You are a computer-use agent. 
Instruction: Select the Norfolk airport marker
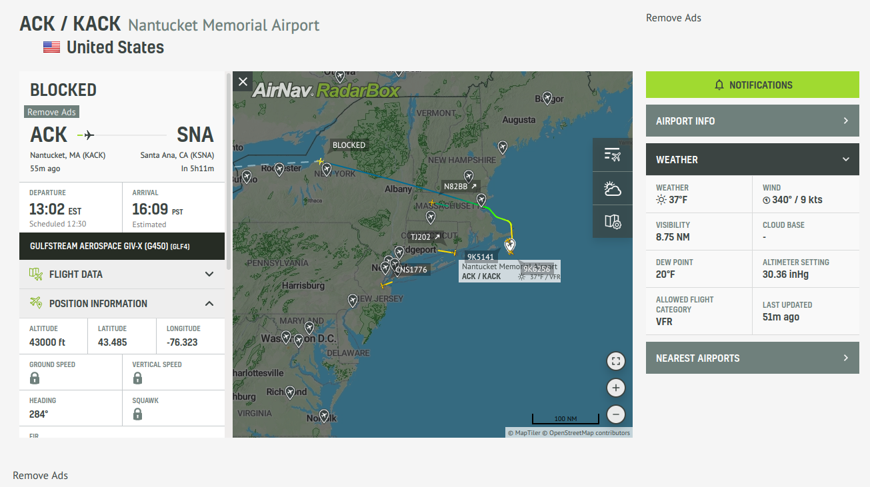pyautogui.click(x=324, y=416)
